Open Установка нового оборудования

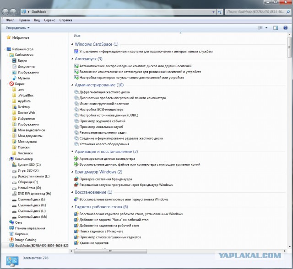(104, 144)
